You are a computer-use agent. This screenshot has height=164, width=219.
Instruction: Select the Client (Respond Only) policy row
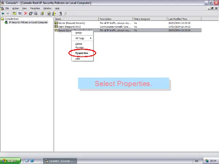click(69, 27)
